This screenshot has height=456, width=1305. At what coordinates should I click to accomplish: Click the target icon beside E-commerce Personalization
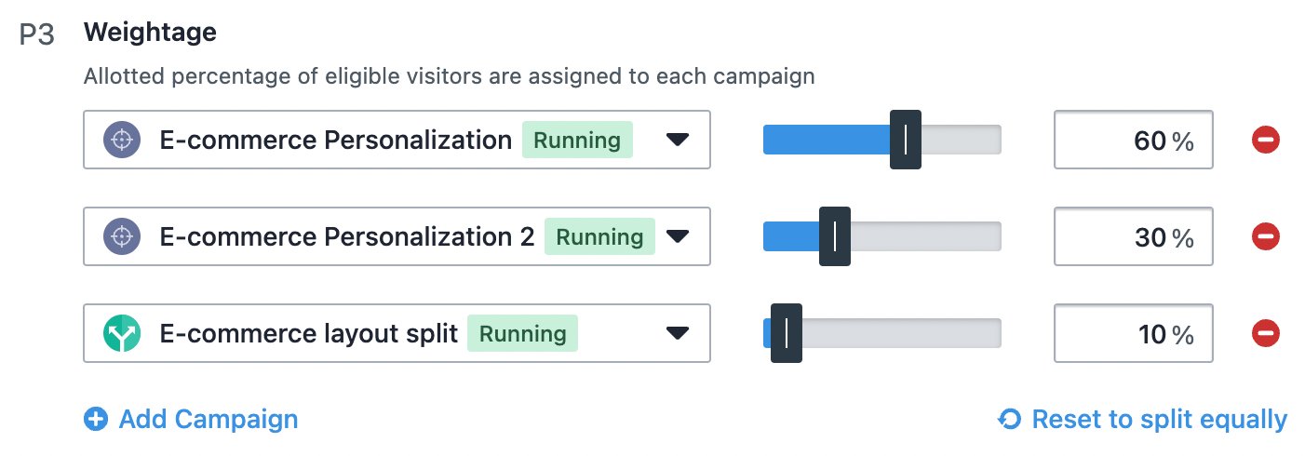122,141
